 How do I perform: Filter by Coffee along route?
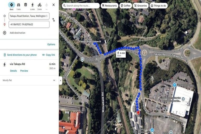(x=126, y=6)
